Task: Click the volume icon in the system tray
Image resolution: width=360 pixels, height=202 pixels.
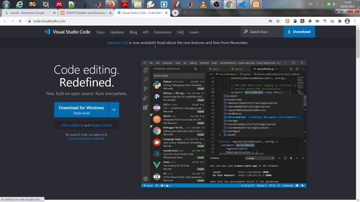Action: (x=335, y=4)
